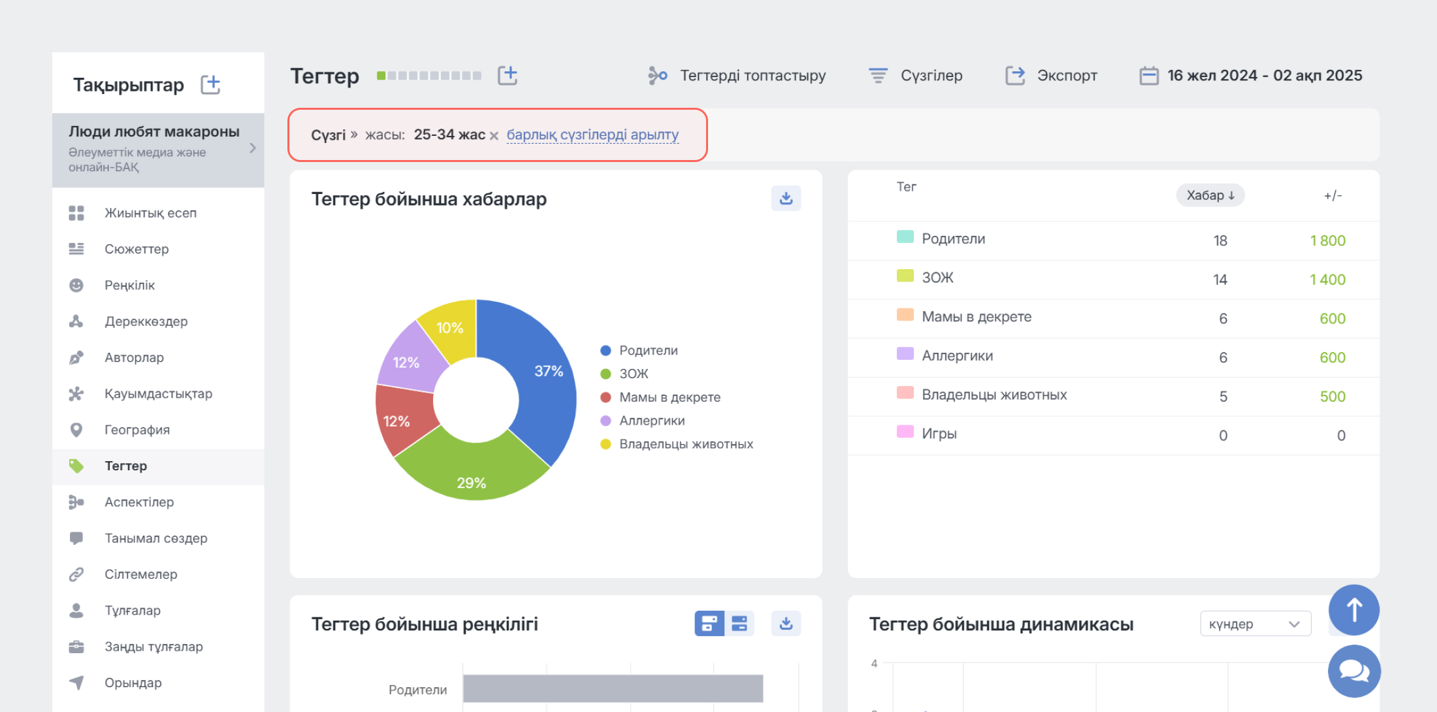Viewport: 1437px width, 712px height.
Task: Click the Танымал сөздер speech icon
Action: [x=76, y=538]
